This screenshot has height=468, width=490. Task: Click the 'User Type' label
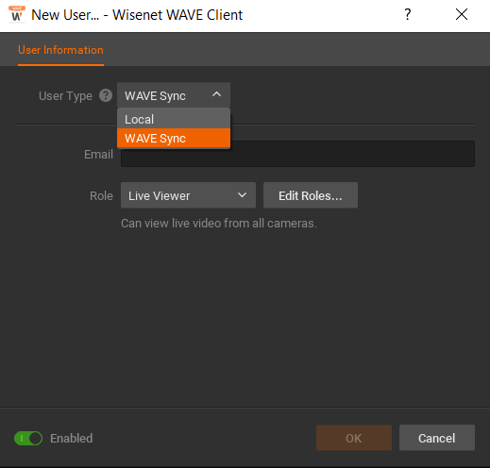pos(65,96)
